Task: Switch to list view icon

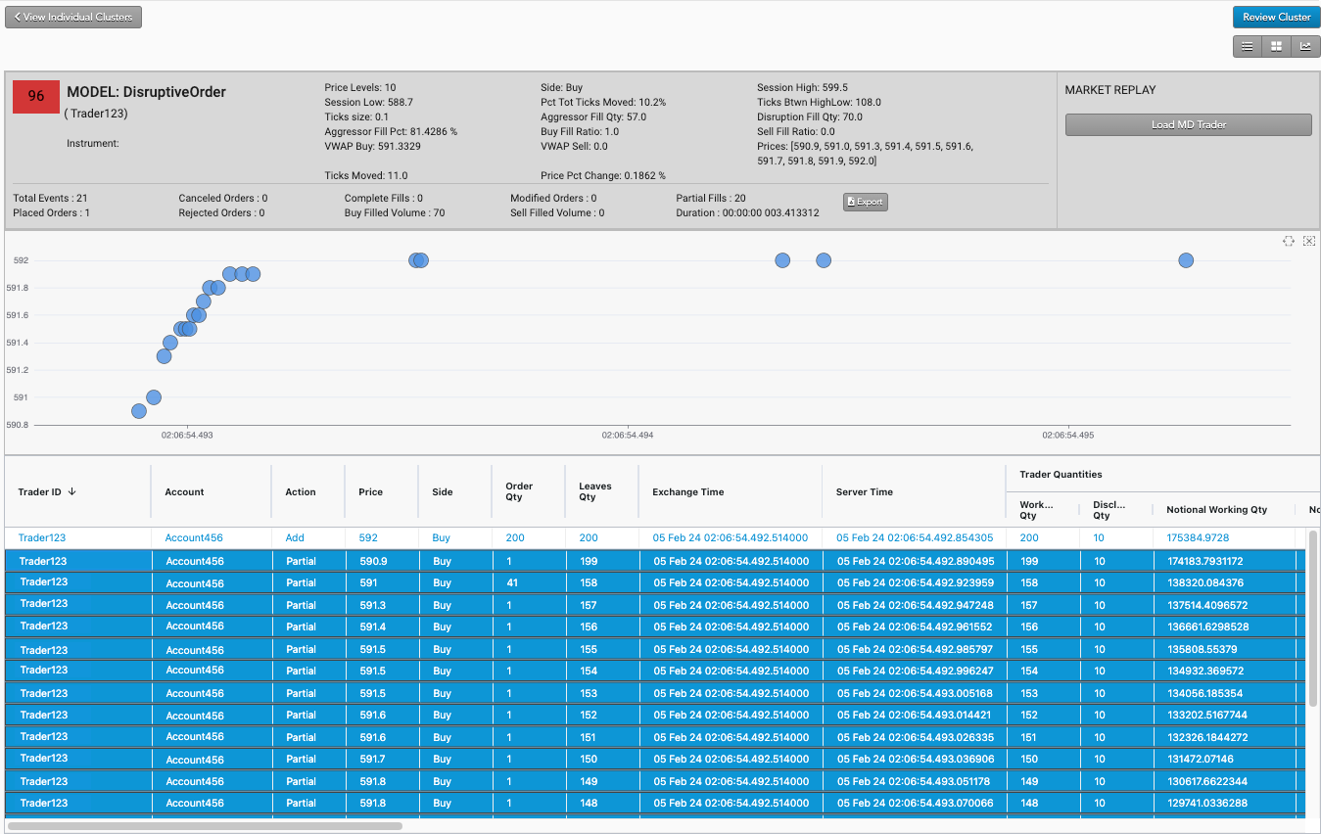Action: click(x=1248, y=46)
